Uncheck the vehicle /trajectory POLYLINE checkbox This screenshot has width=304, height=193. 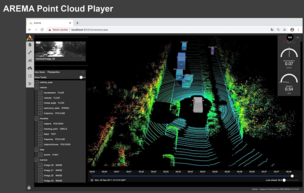pos(40,113)
